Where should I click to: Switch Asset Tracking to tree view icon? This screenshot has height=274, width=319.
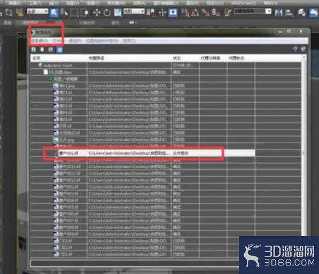pos(51,50)
